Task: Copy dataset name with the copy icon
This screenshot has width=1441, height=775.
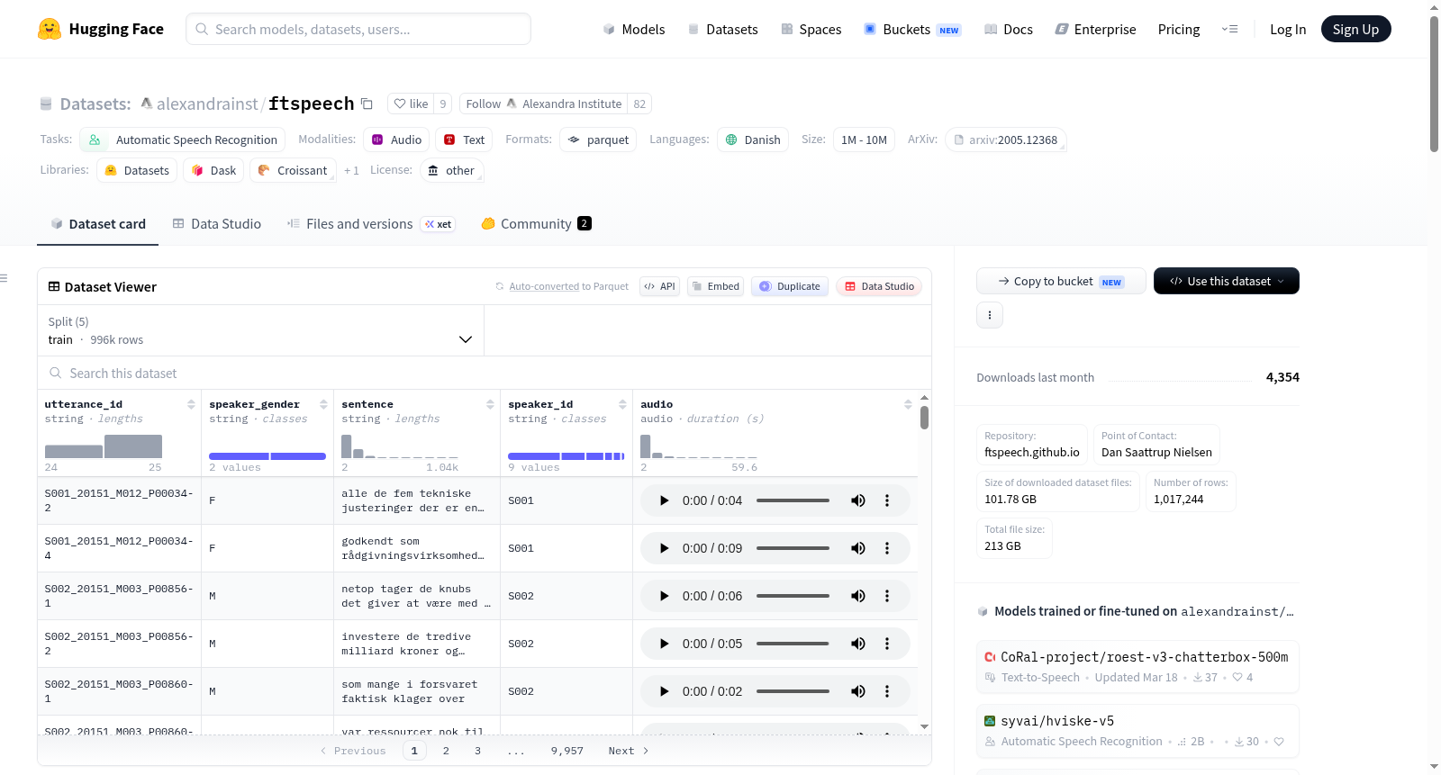Action: tap(367, 104)
